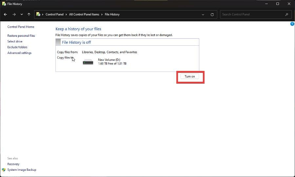Click Keep a history of your files heading

pos(78,29)
